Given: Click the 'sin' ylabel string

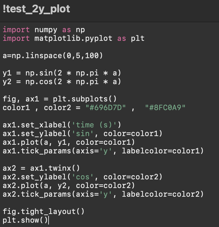Looking at the screenshot, I should pyautogui.click(x=83, y=134).
